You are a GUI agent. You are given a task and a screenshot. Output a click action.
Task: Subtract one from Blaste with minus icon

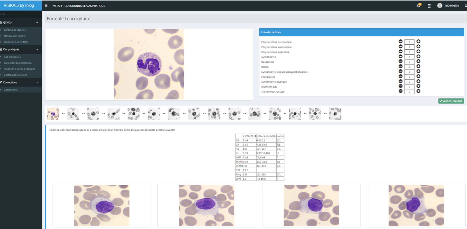pos(400,66)
